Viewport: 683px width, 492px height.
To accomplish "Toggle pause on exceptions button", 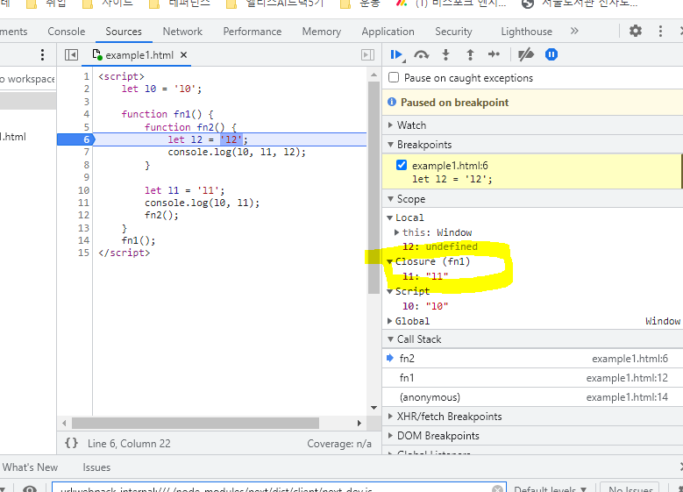I will pyautogui.click(x=551, y=54).
